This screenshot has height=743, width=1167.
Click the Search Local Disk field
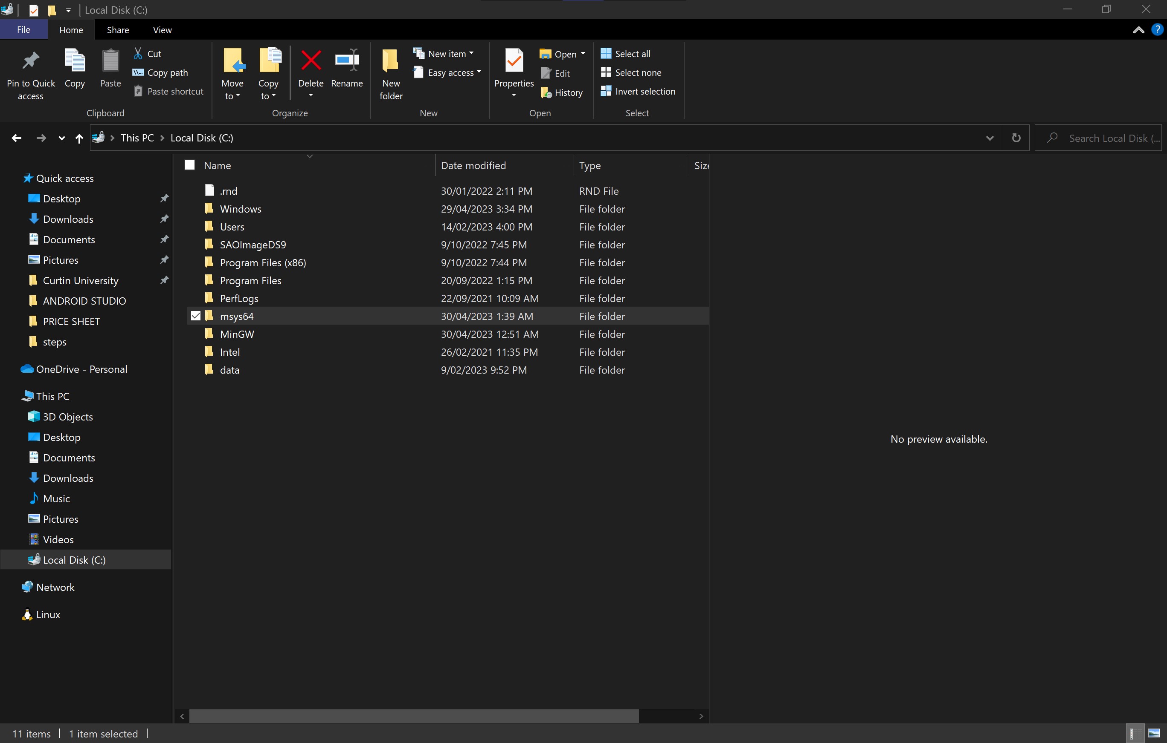pyautogui.click(x=1098, y=138)
